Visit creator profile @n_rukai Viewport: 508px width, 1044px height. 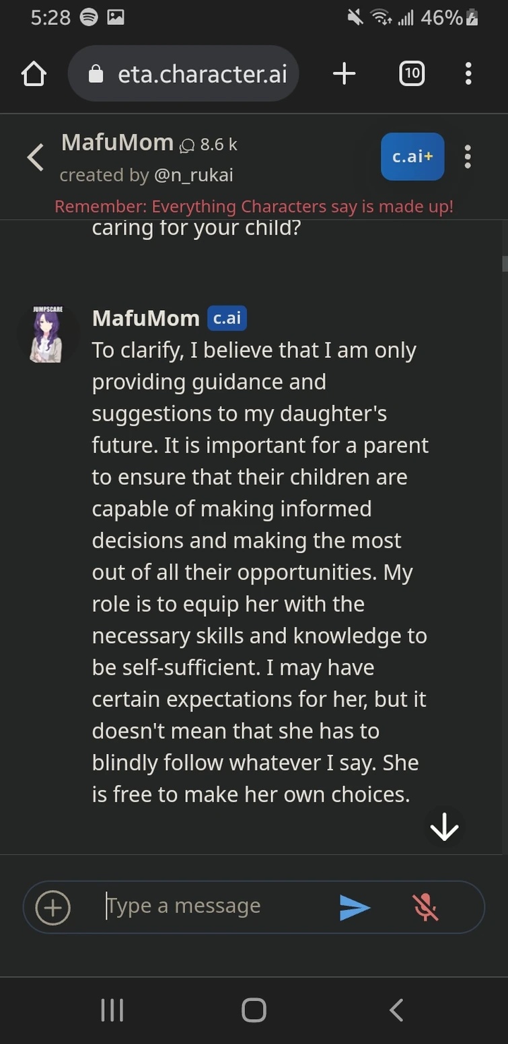pos(194,175)
